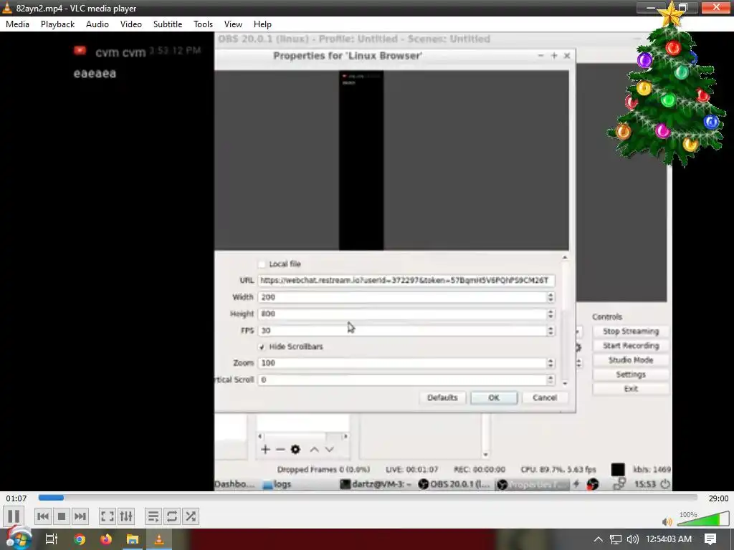Adjust the Width spinner arrows
This screenshot has width=734, height=550.
coord(550,297)
